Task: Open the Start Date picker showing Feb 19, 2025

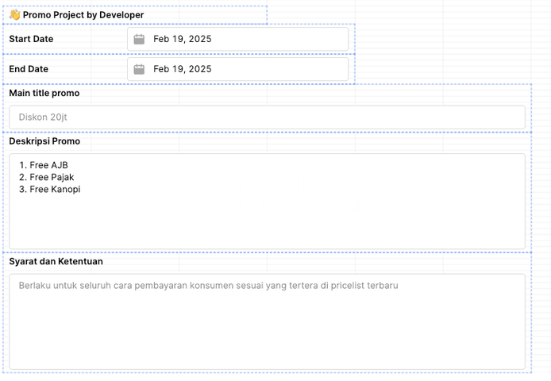Action: tap(238, 39)
